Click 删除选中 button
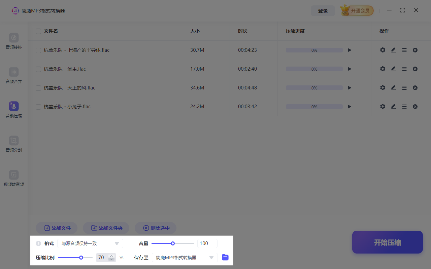The height and width of the screenshot is (269, 431). [x=156, y=228]
